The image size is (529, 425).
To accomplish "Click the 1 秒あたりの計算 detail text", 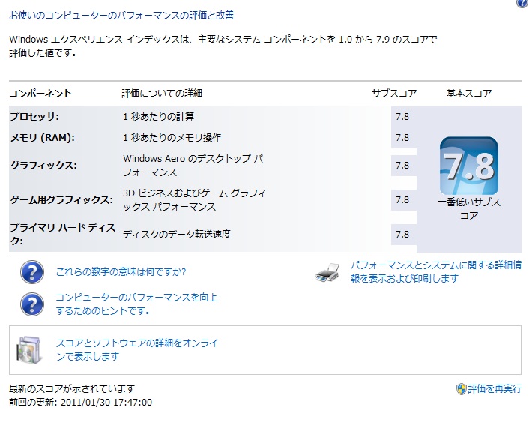I will (x=159, y=117).
